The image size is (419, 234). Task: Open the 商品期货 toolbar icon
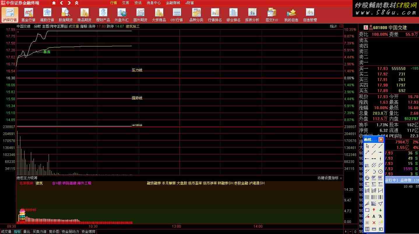(x=84, y=15)
